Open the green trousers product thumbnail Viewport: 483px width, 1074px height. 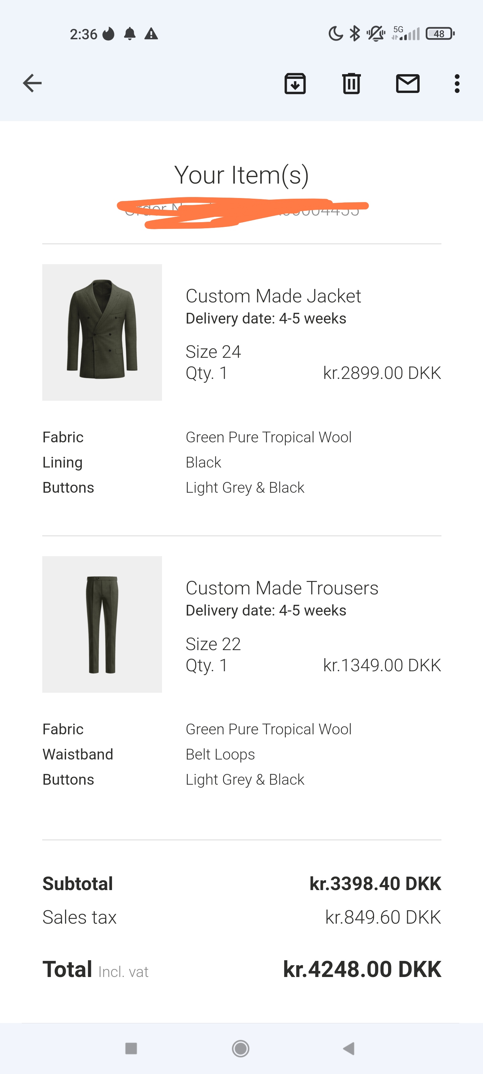(x=102, y=624)
